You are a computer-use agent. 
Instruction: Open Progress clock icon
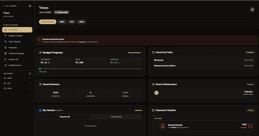6,47
